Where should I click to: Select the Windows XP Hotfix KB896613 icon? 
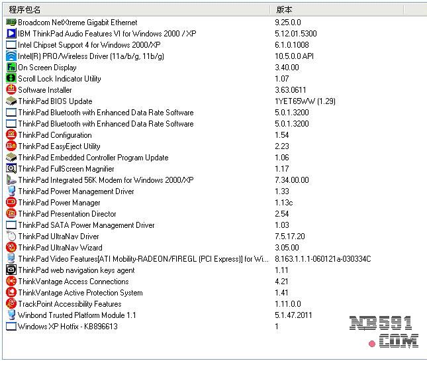coord(11,327)
